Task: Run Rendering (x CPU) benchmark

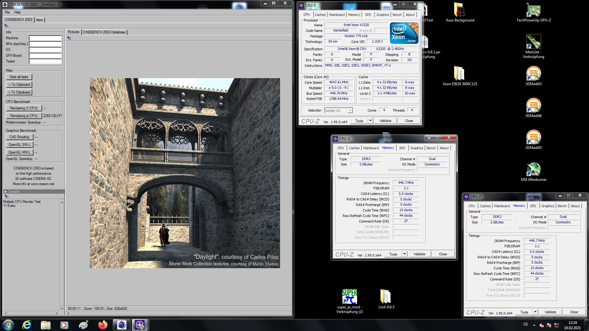Action: [x=24, y=116]
